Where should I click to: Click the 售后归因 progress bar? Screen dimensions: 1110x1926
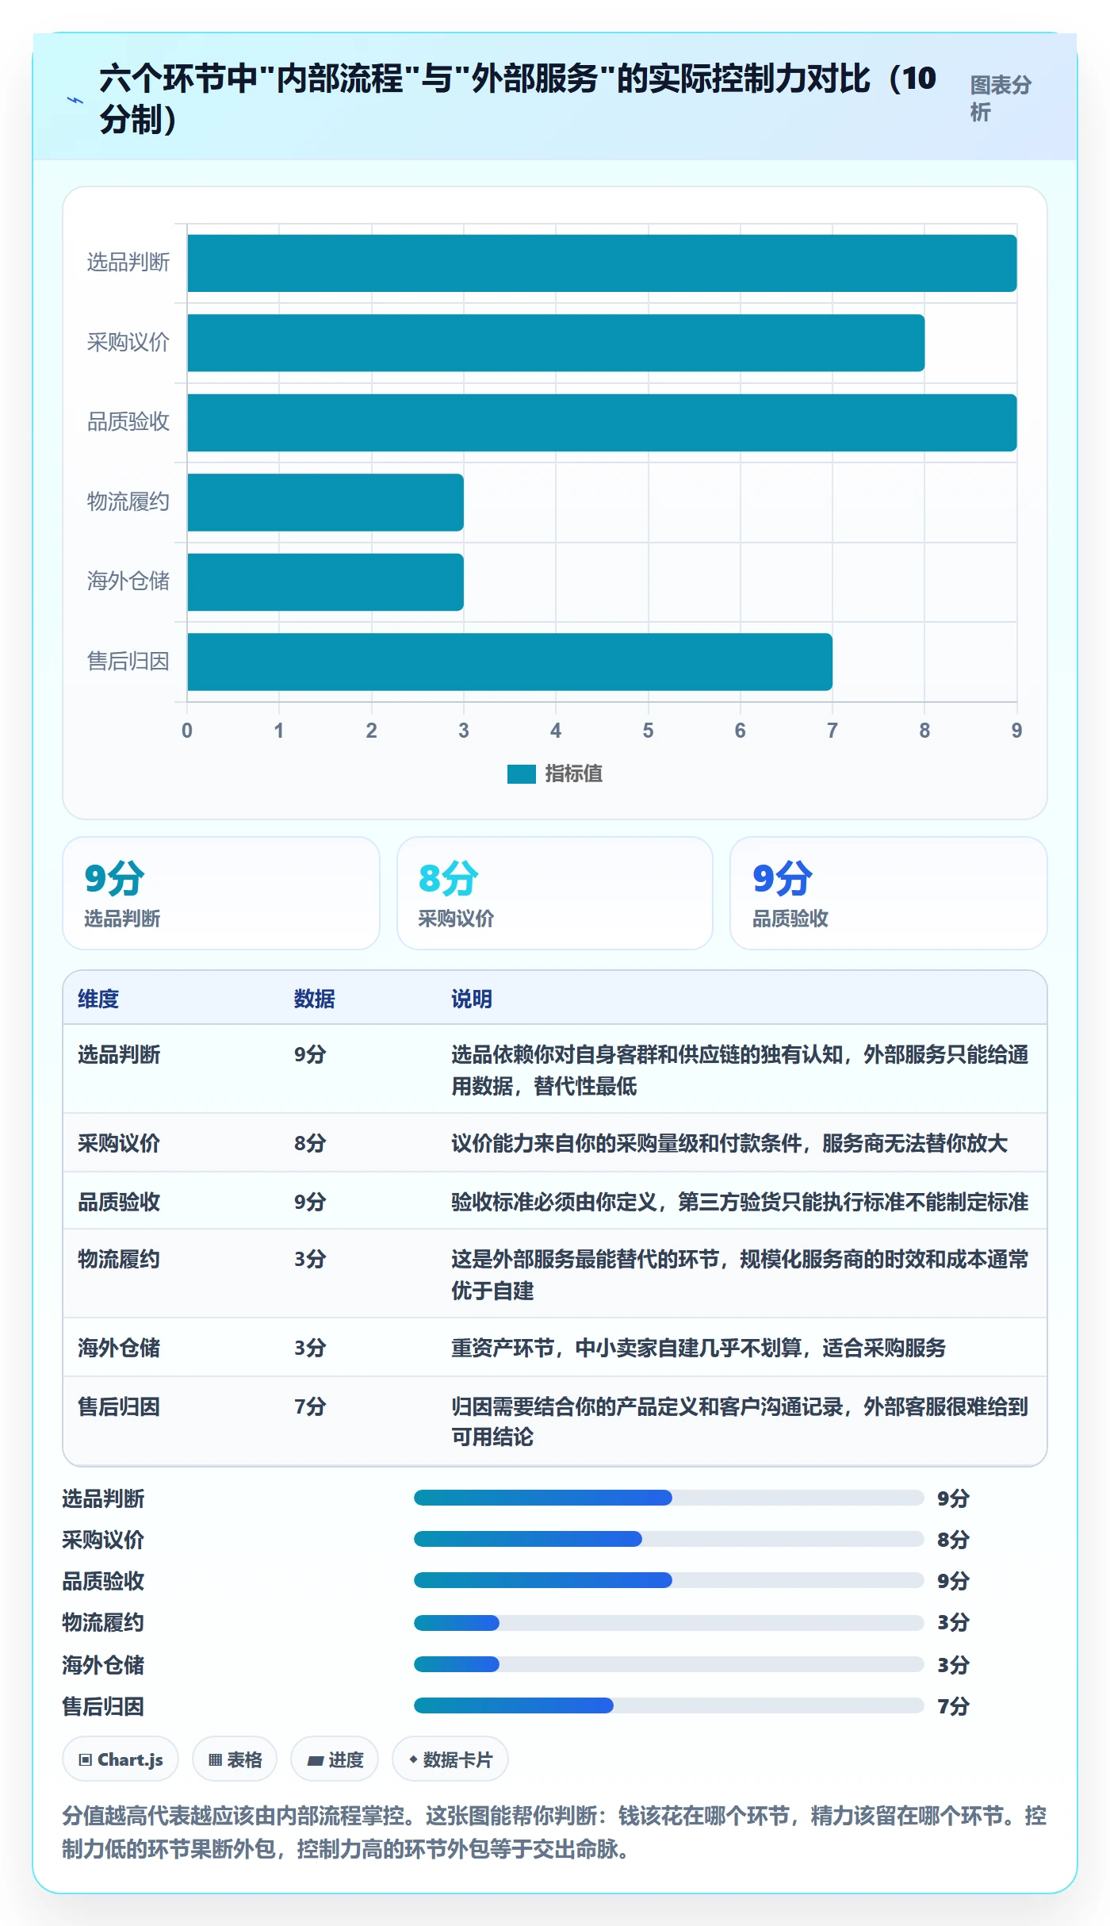pyautogui.click(x=669, y=1705)
